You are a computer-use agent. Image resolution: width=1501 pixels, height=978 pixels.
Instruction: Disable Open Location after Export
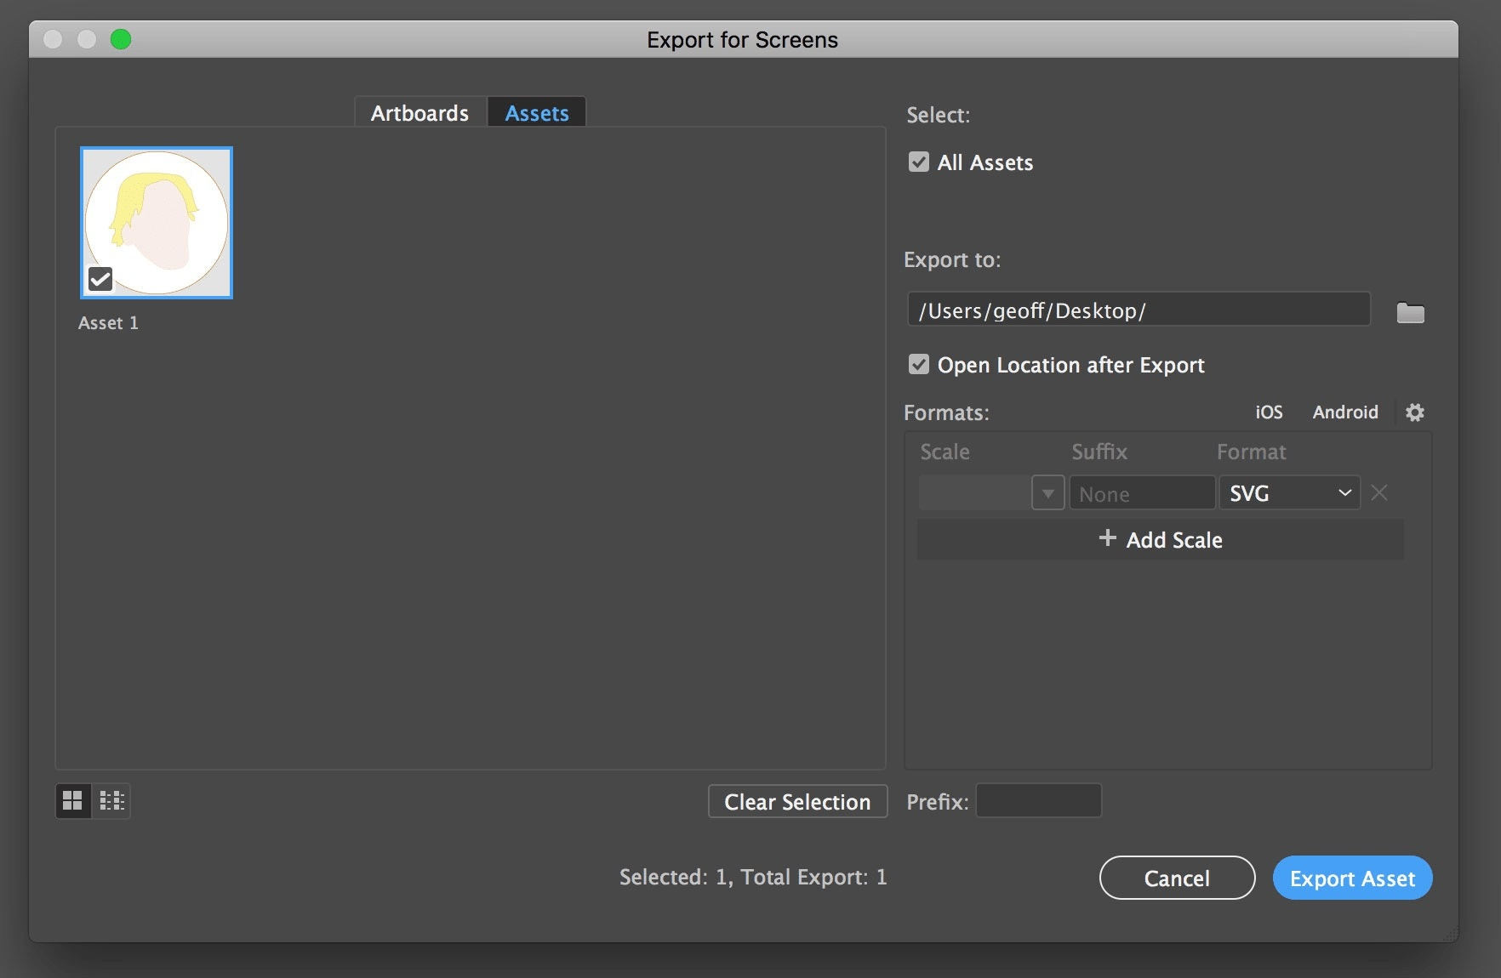click(x=917, y=365)
